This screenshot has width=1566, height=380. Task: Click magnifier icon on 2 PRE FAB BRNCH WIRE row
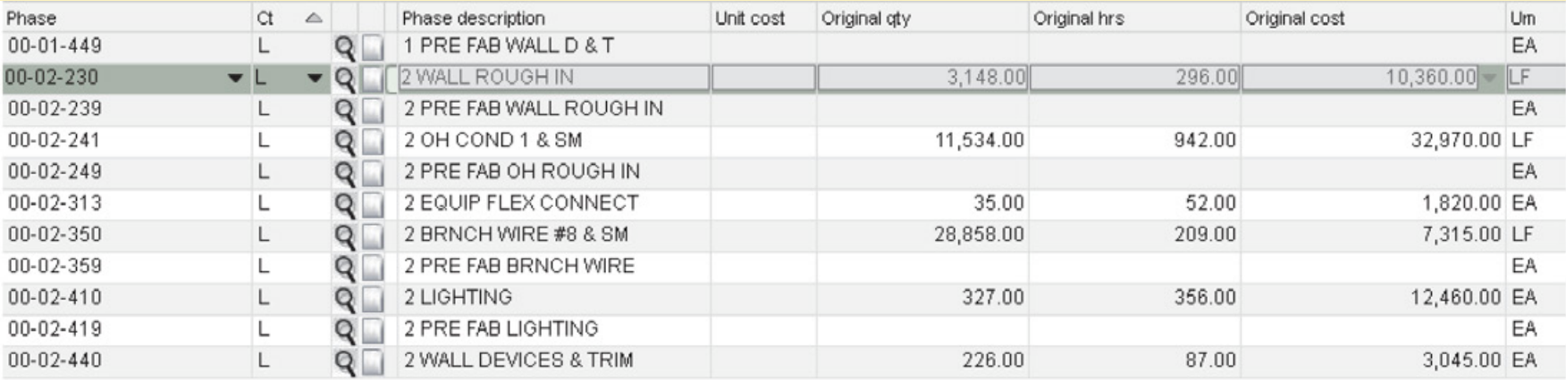344,267
